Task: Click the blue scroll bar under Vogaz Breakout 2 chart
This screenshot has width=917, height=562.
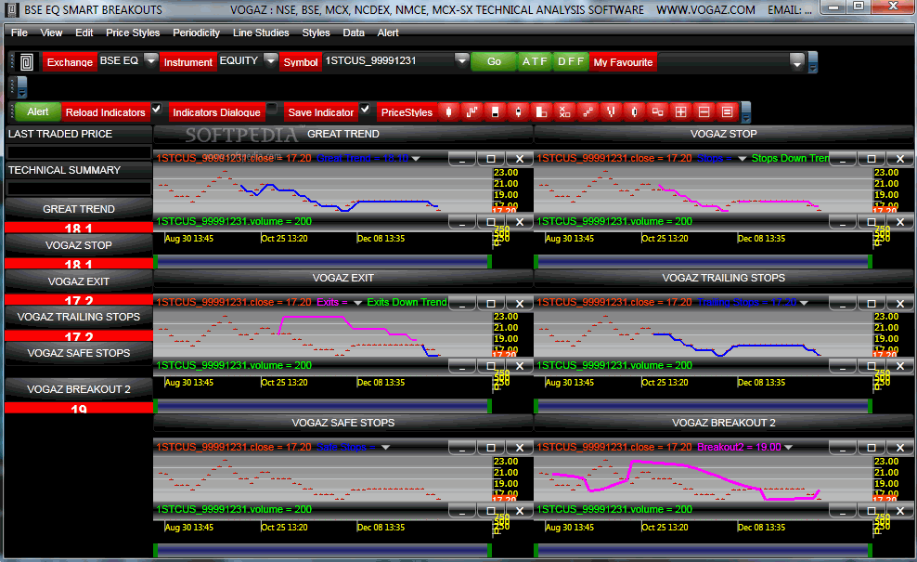Action: pos(703,550)
